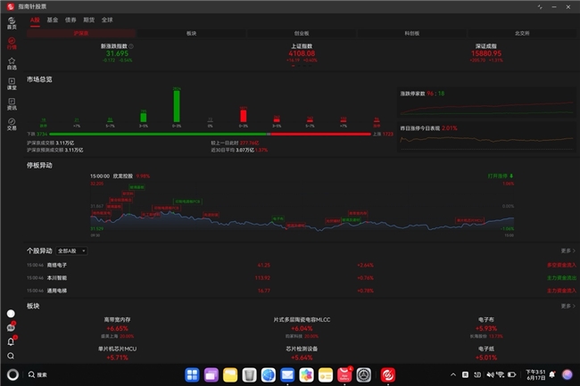Open 课堂 video classroom icon

[x=12, y=84]
